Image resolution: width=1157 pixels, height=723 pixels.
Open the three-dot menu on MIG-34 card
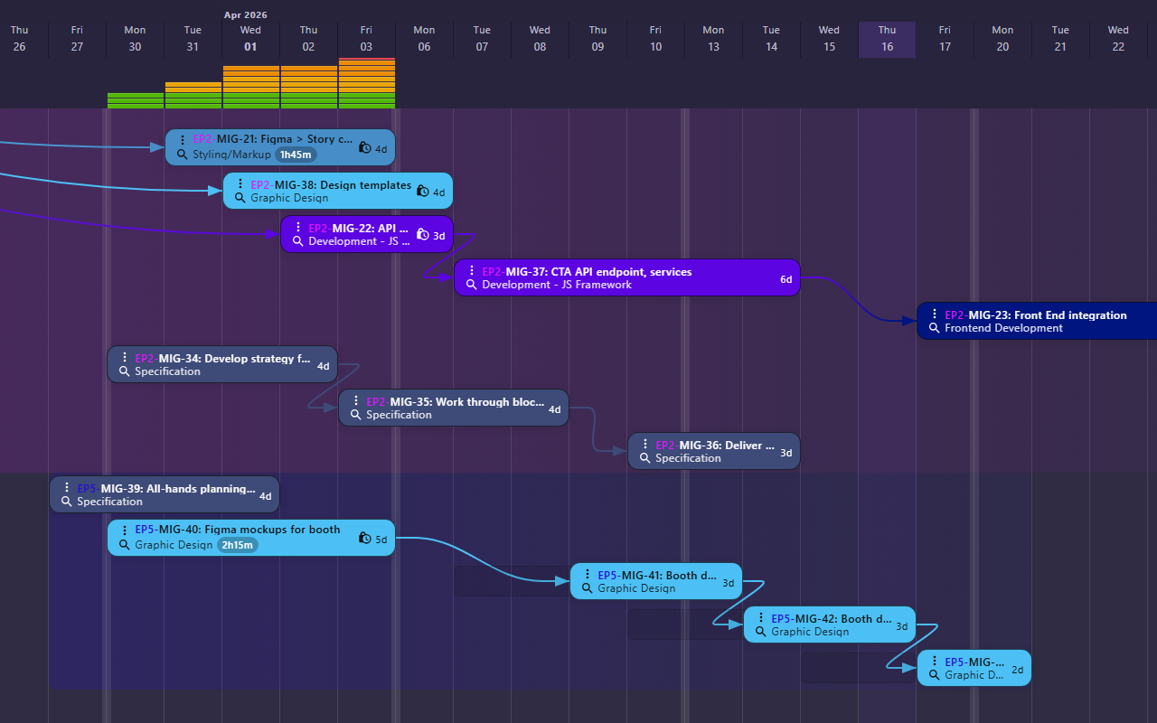coord(124,357)
